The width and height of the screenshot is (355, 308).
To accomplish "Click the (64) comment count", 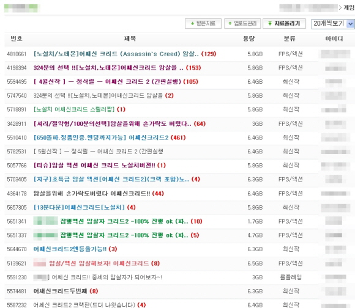I will coord(200,124).
